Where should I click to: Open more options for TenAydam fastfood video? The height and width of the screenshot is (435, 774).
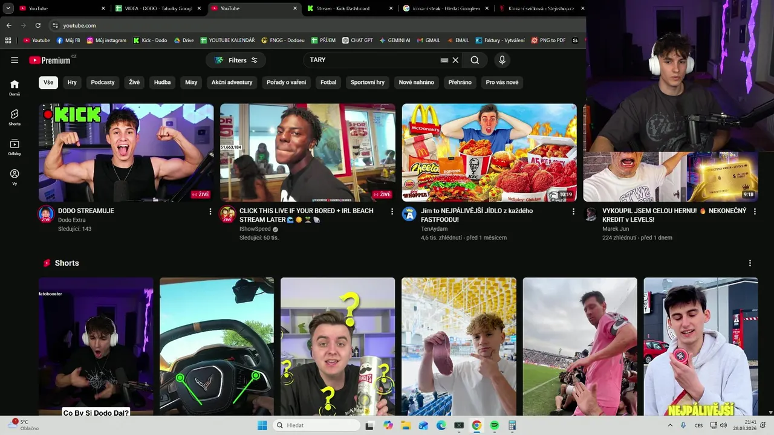pos(573,211)
